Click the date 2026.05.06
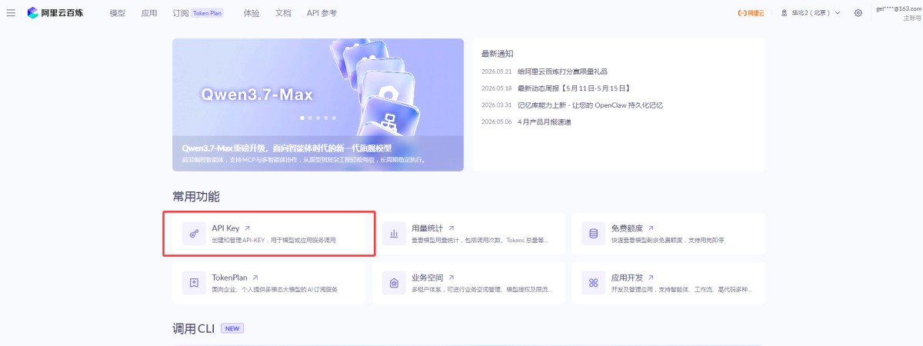The height and width of the screenshot is (346, 923). coord(496,121)
